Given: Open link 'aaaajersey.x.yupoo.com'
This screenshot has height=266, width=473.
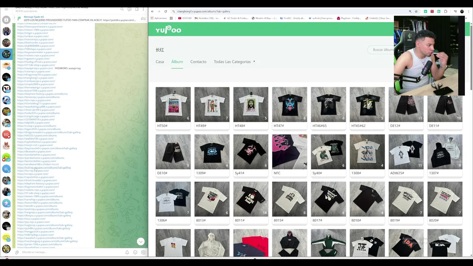Looking at the screenshot, I should (x=35, y=68).
